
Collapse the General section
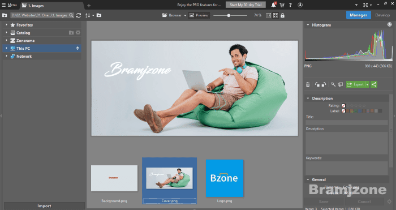(x=308, y=179)
